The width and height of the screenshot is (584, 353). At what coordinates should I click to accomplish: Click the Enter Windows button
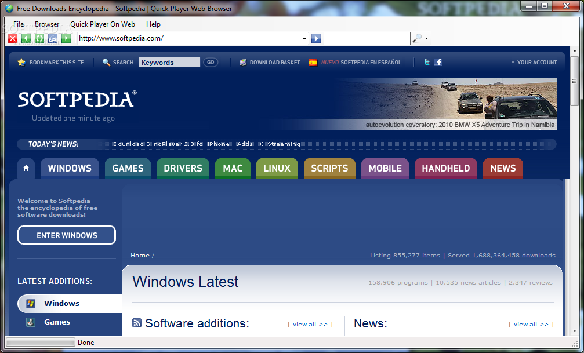(x=67, y=235)
